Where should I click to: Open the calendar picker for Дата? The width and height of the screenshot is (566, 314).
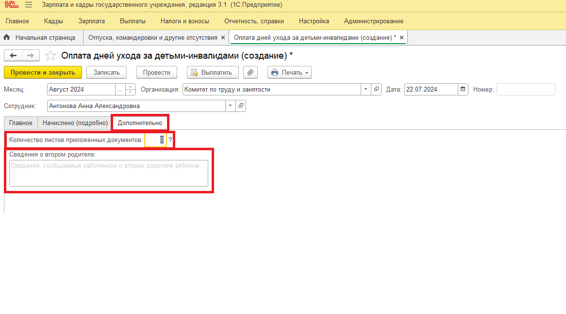pyautogui.click(x=463, y=89)
